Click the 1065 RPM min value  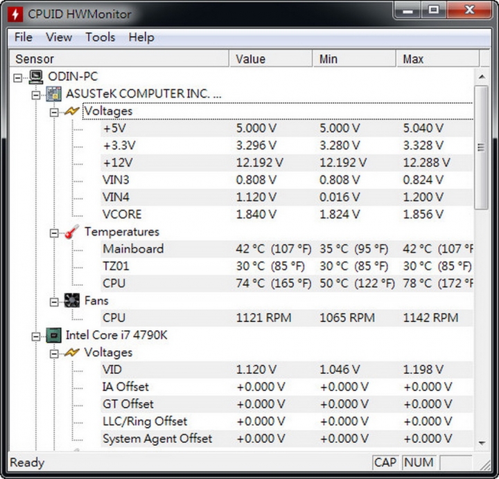pyautogui.click(x=347, y=318)
